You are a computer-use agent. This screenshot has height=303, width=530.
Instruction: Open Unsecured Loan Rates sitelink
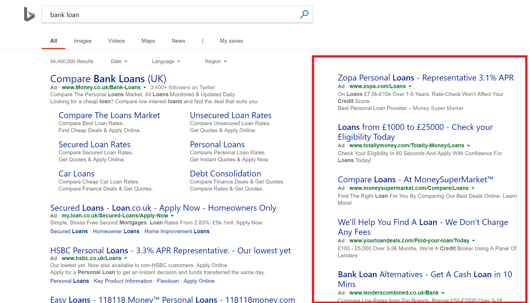[x=230, y=115]
